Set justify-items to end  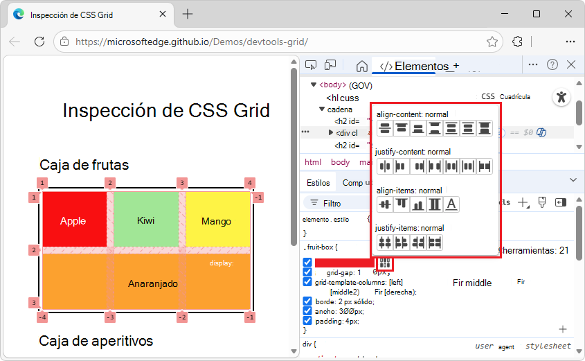click(x=418, y=243)
